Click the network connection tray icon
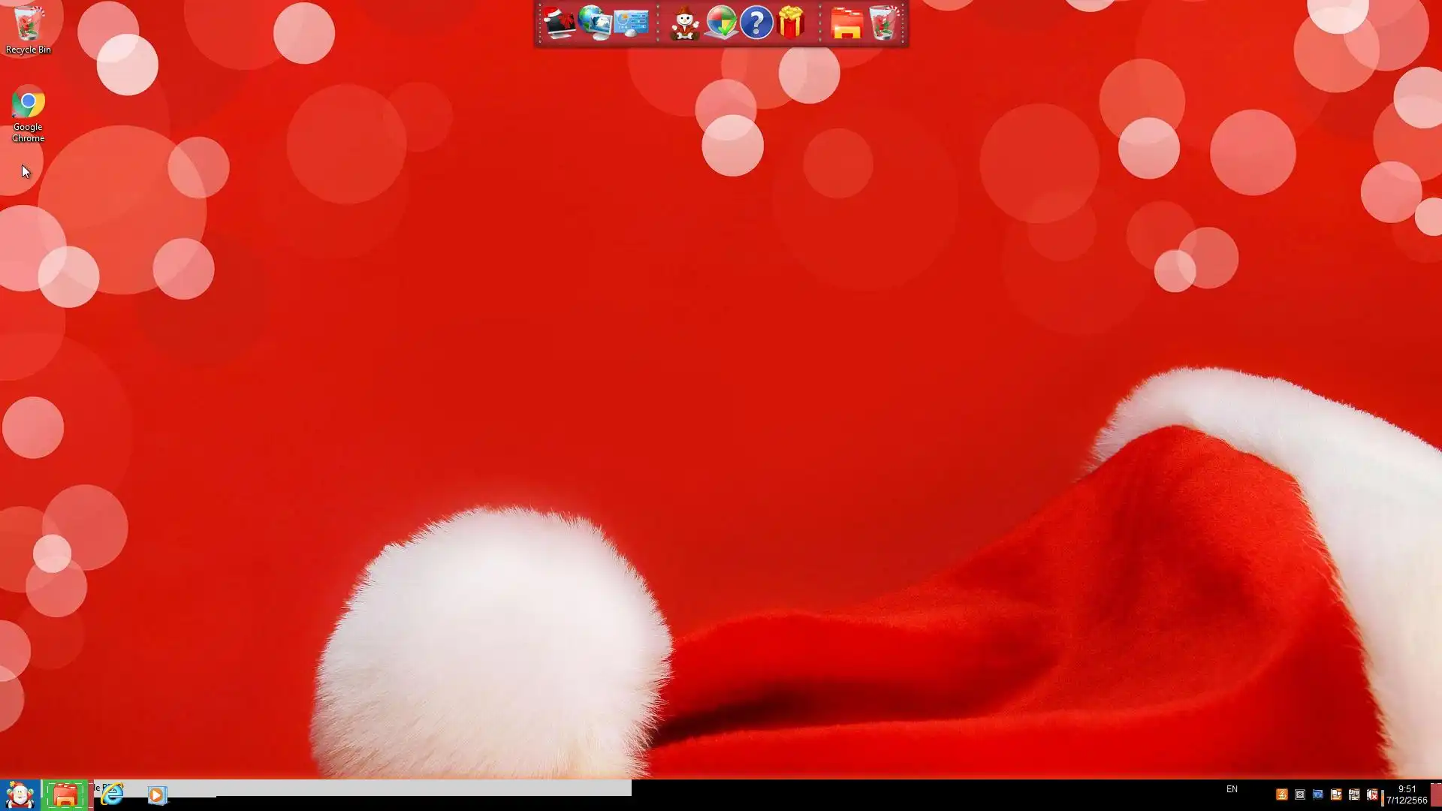The width and height of the screenshot is (1442, 811). click(x=1354, y=794)
